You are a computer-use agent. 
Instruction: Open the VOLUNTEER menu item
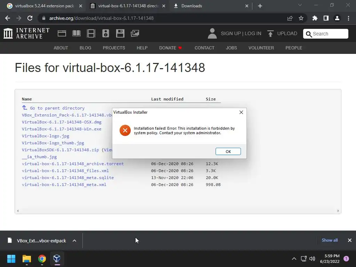(261, 48)
